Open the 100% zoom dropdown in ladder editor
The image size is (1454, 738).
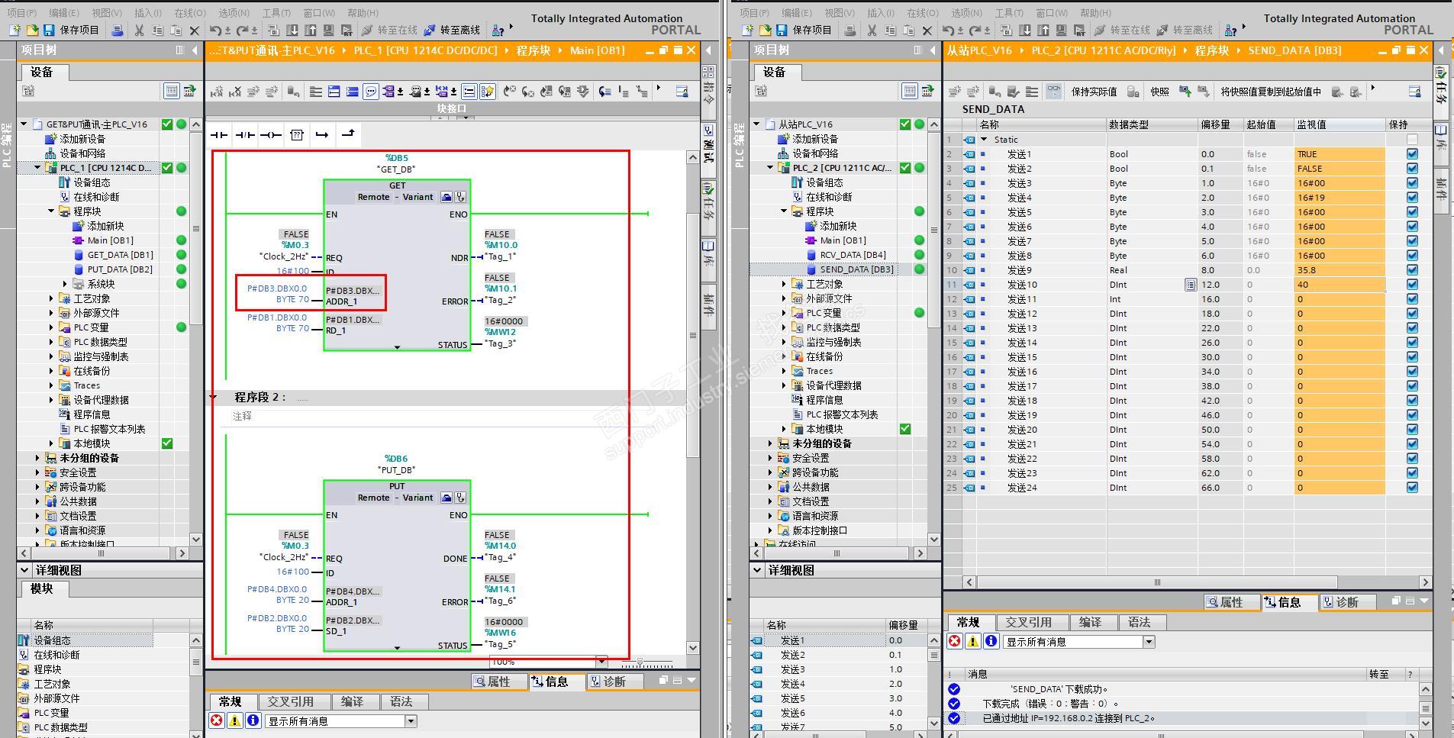coord(601,662)
